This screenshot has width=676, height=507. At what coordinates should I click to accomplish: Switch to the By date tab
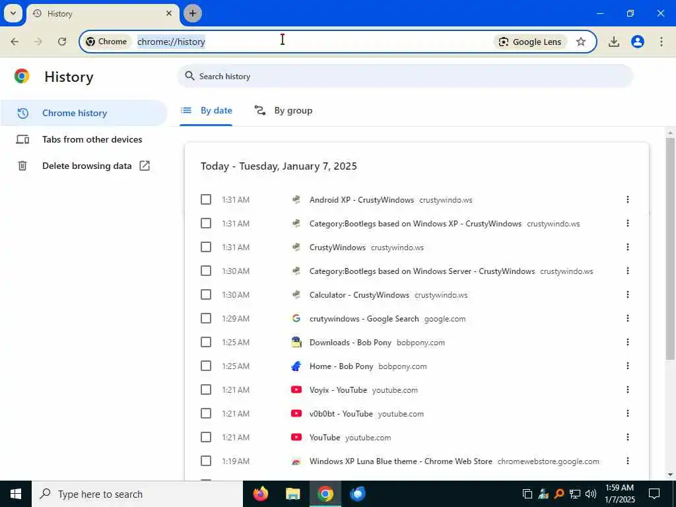click(206, 111)
